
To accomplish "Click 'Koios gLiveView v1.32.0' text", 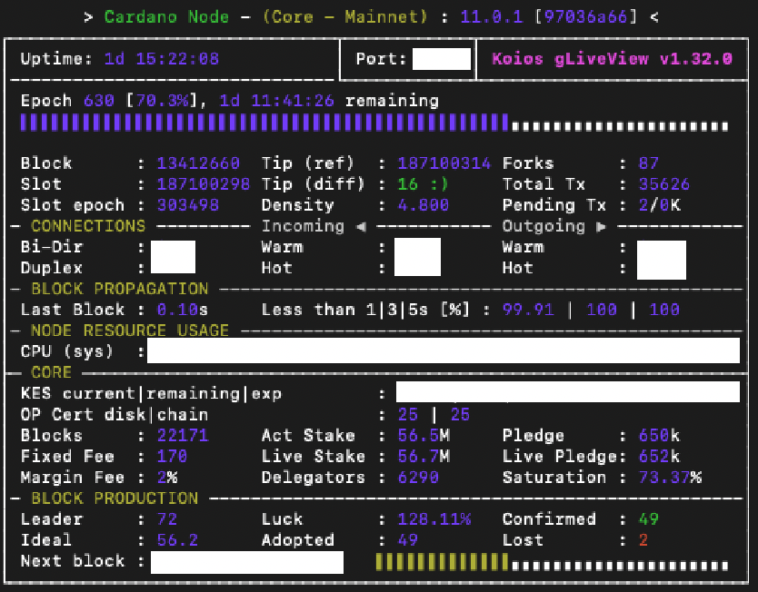I will pyautogui.click(x=612, y=59).
